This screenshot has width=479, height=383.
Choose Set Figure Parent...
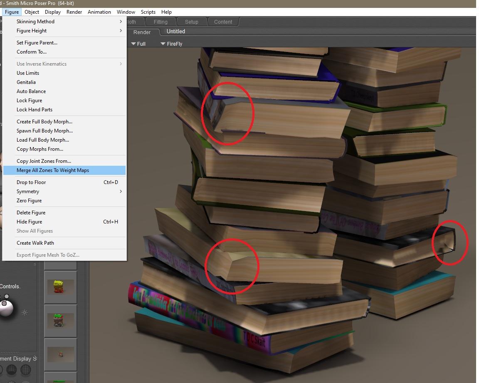click(x=64, y=43)
